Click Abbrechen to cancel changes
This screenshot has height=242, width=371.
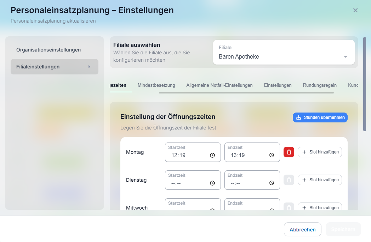pyautogui.click(x=302, y=229)
